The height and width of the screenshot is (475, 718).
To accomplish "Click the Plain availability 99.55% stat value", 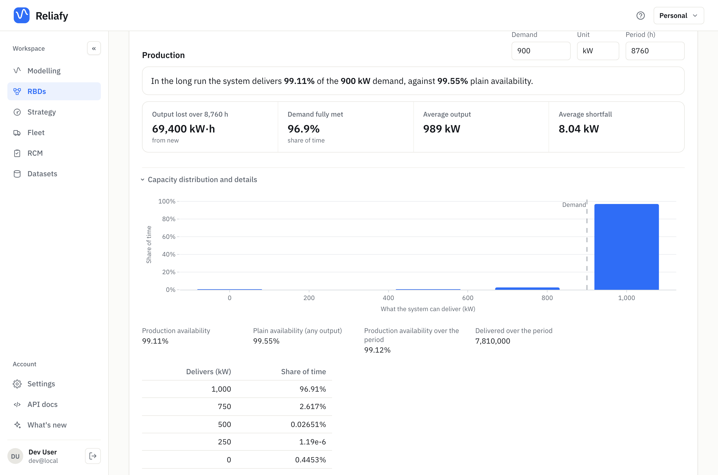I will point(266,341).
